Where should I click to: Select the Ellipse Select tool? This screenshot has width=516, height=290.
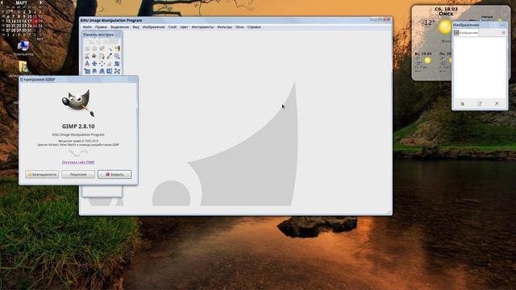coord(94,48)
